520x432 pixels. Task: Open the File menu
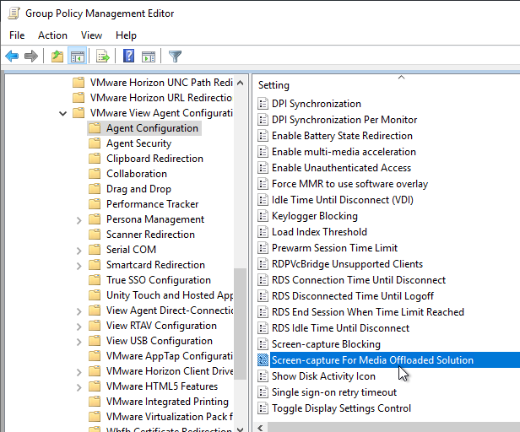(17, 35)
